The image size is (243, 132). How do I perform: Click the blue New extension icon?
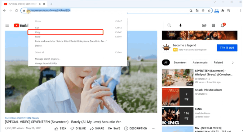pos(217,11)
